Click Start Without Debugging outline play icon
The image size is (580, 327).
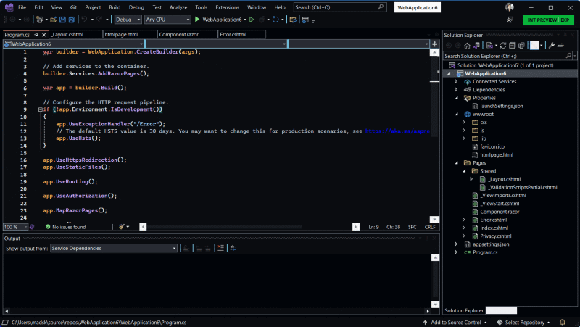tap(252, 20)
